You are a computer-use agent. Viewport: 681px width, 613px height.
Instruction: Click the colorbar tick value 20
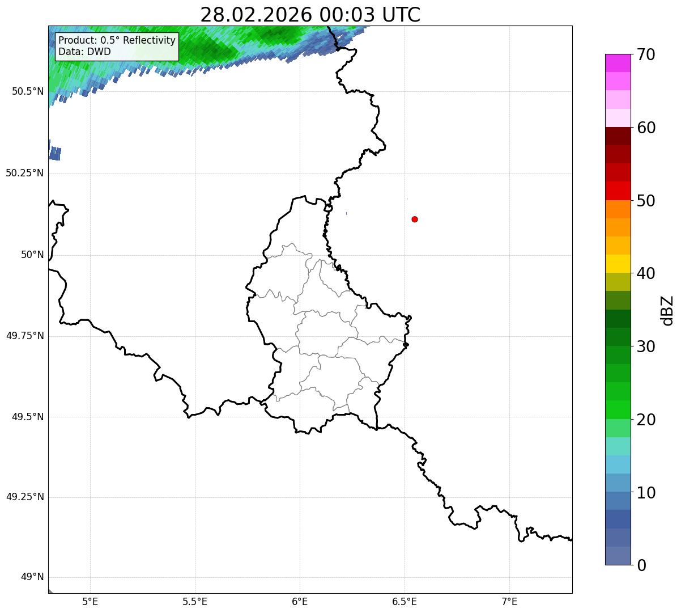click(x=646, y=420)
